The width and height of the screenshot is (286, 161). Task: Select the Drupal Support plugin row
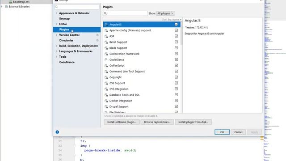(142, 106)
